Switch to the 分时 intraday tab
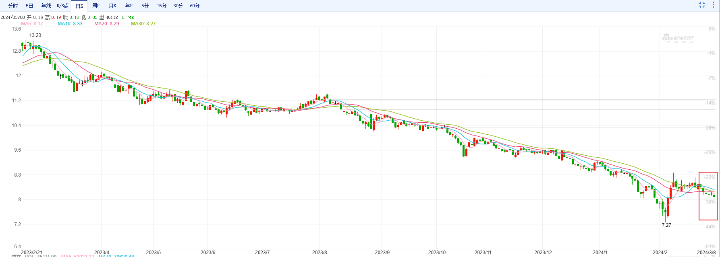Image resolution: width=720 pixels, height=257 pixels. pos(13,6)
